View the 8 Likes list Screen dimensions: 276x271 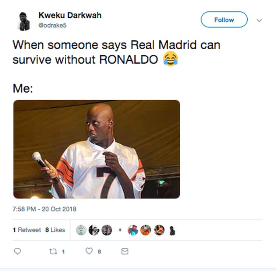(x=55, y=230)
